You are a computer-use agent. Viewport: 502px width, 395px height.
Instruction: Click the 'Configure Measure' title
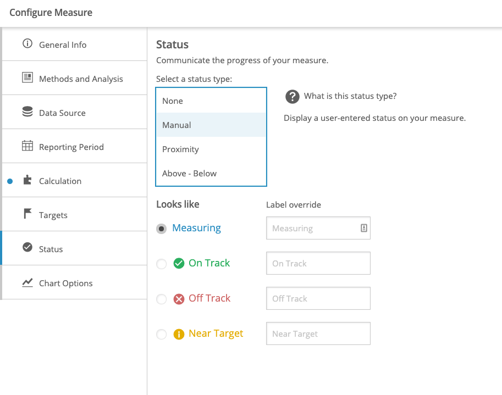51,13
